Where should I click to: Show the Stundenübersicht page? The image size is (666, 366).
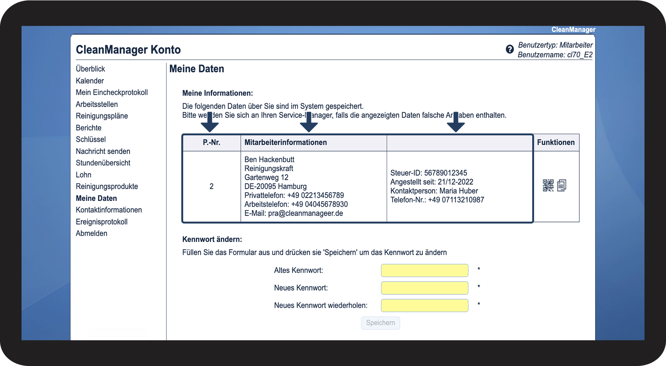[x=103, y=163]
